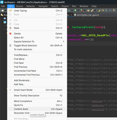Open the File menu

pos(3,6)
